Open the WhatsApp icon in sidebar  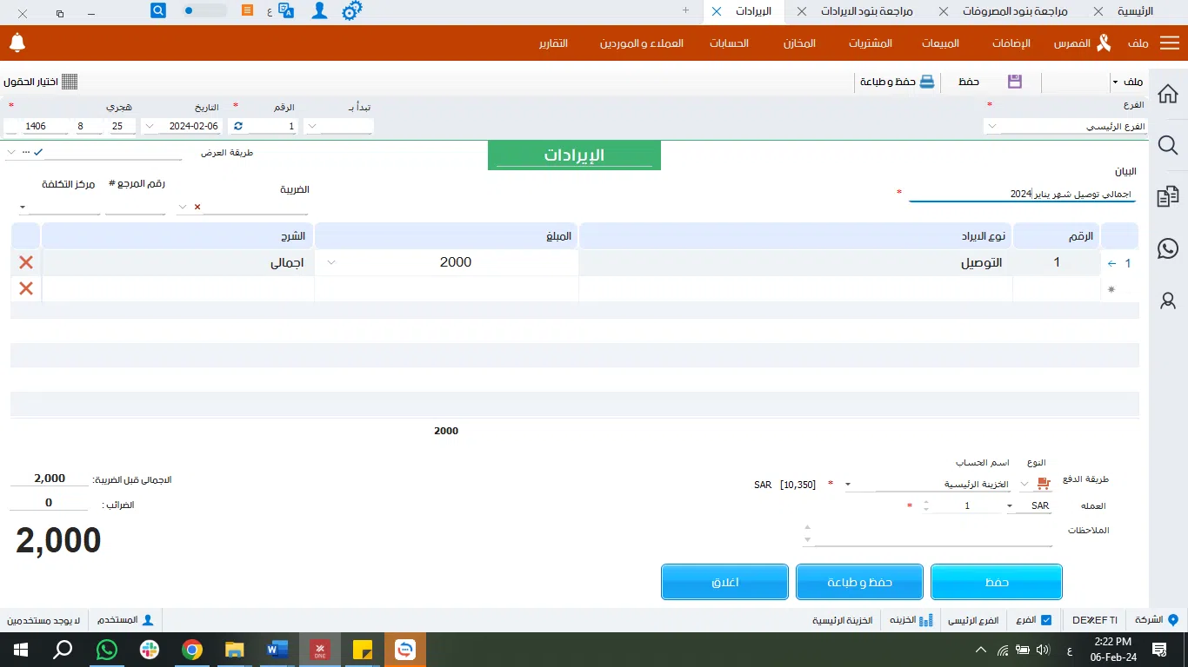click(x=1168, y=248)
